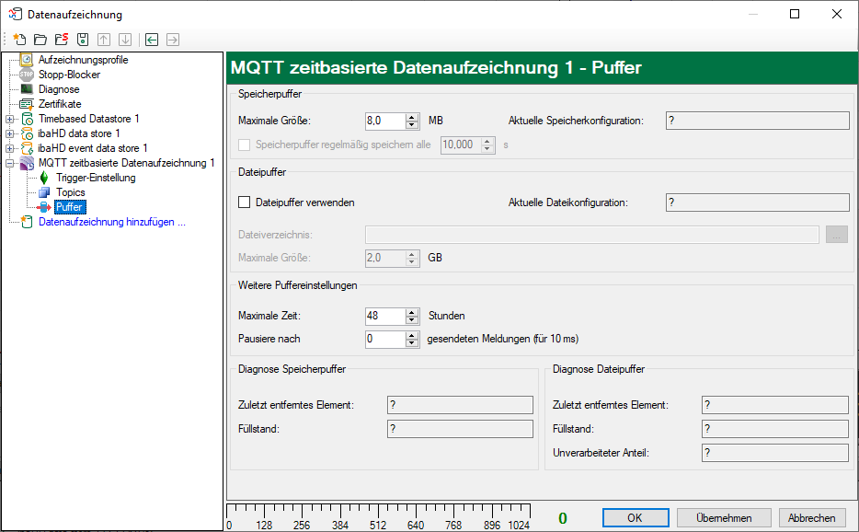Expand the ibaHD data store 1 node
Image resolution: width=859 pixels, height=532 pixels.
[x=10, y=133]
